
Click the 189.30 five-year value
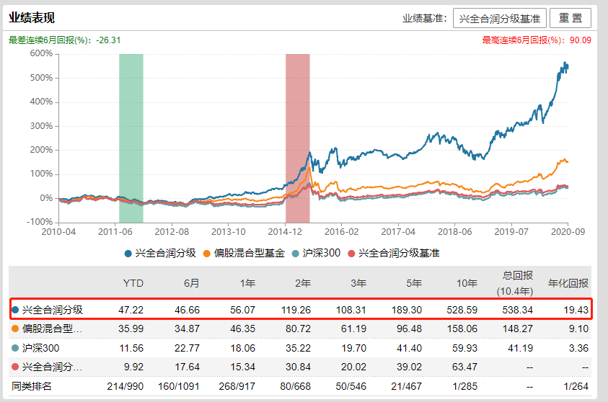point(407,311)
